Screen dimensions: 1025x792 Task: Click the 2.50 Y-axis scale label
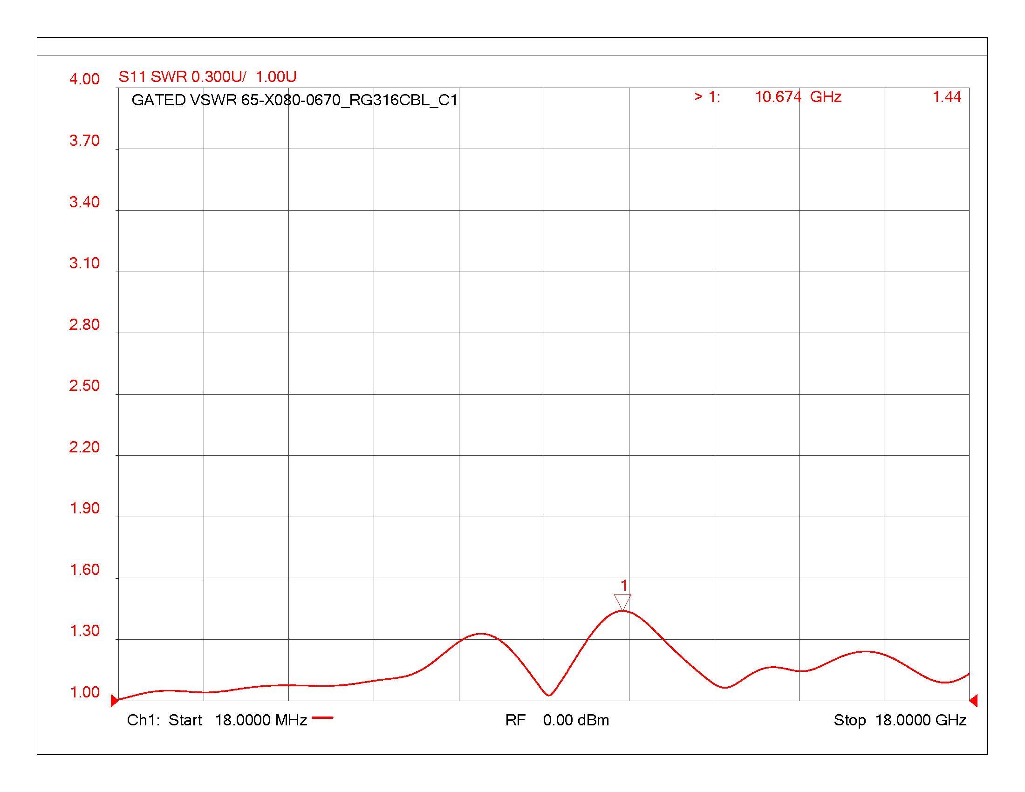pos(84,386)
